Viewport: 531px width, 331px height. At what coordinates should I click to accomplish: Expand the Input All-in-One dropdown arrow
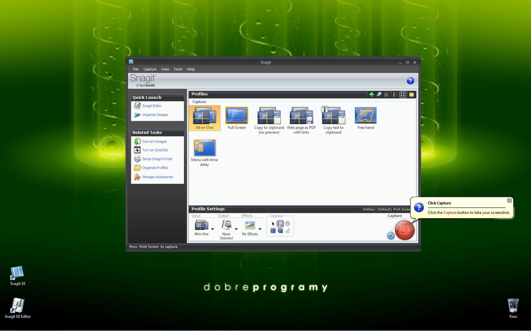(x=212, y=229)
